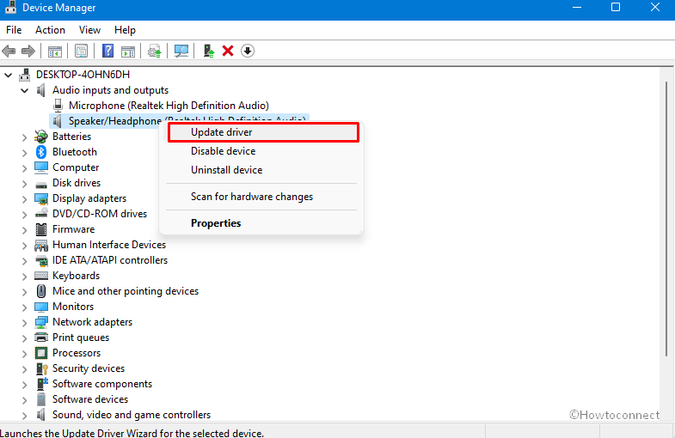
Task: Expand the Network adapters category
Action: click(x=25, y=323)
